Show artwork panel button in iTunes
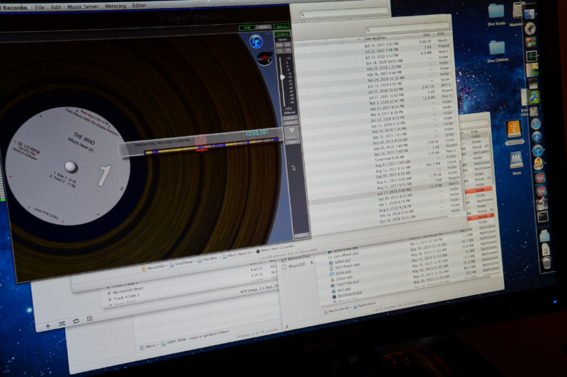 [x=90, y=318]
